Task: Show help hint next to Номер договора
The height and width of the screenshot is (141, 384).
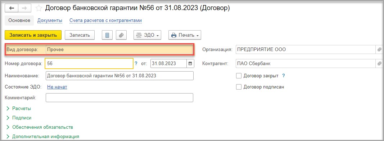Action: [x=136, y=64]
